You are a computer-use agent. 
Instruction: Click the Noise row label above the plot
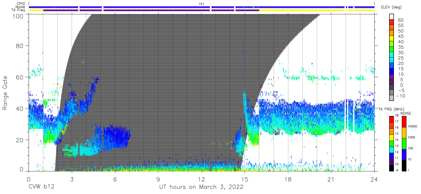(x=21, y=7)
